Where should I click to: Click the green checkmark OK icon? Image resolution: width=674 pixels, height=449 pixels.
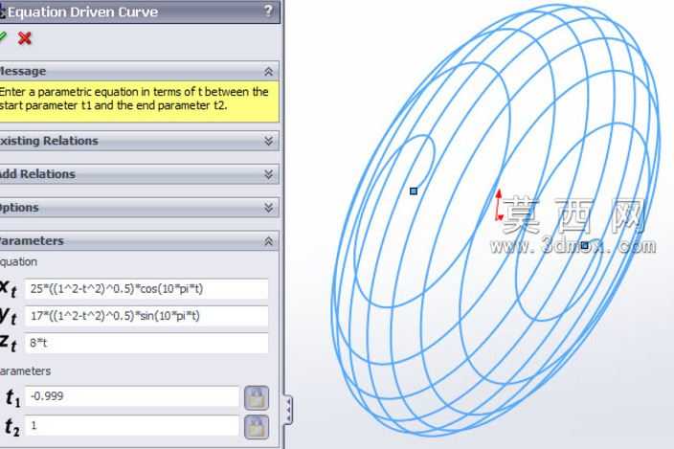[3, 37]
